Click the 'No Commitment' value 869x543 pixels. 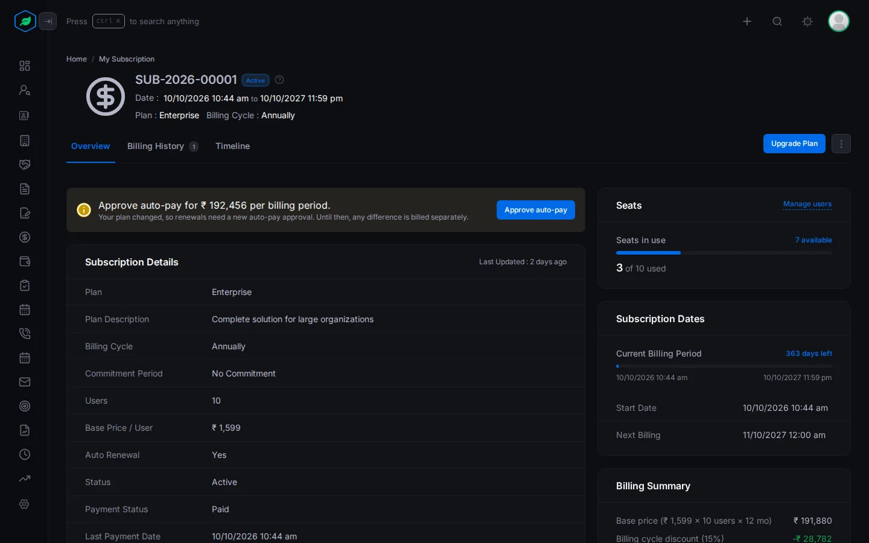244,373
